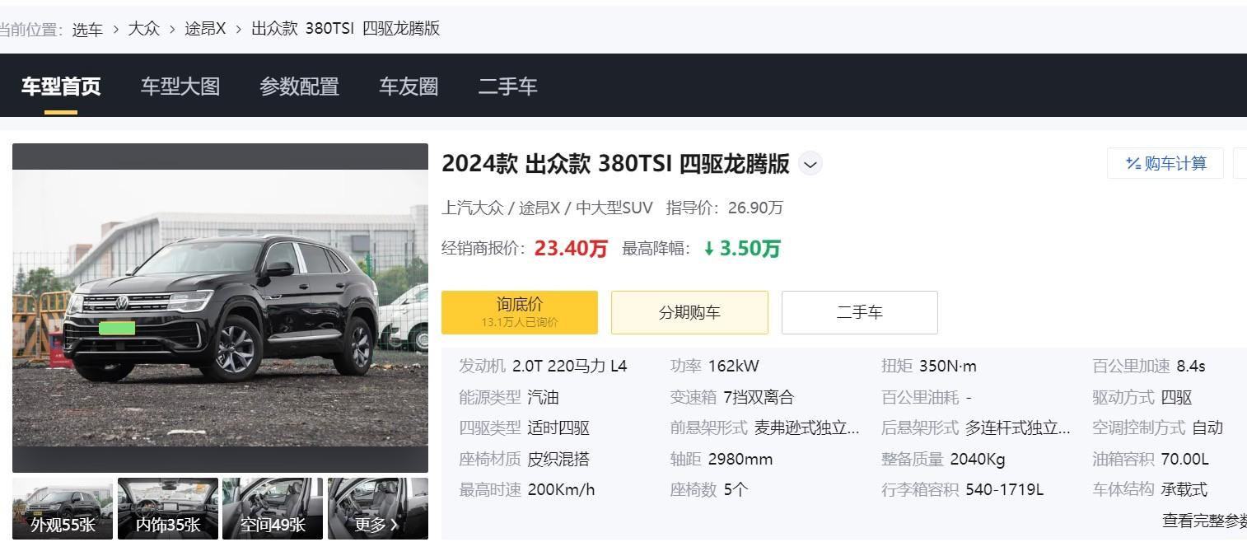Navigate to 途昂X breadcrumb link
Screen dimensions: 1247x542
click(x=205, y=29)
